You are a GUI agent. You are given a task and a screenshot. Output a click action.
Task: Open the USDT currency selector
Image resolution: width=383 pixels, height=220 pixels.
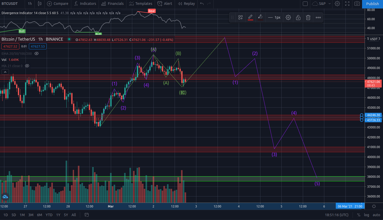[x=374, y=39]
